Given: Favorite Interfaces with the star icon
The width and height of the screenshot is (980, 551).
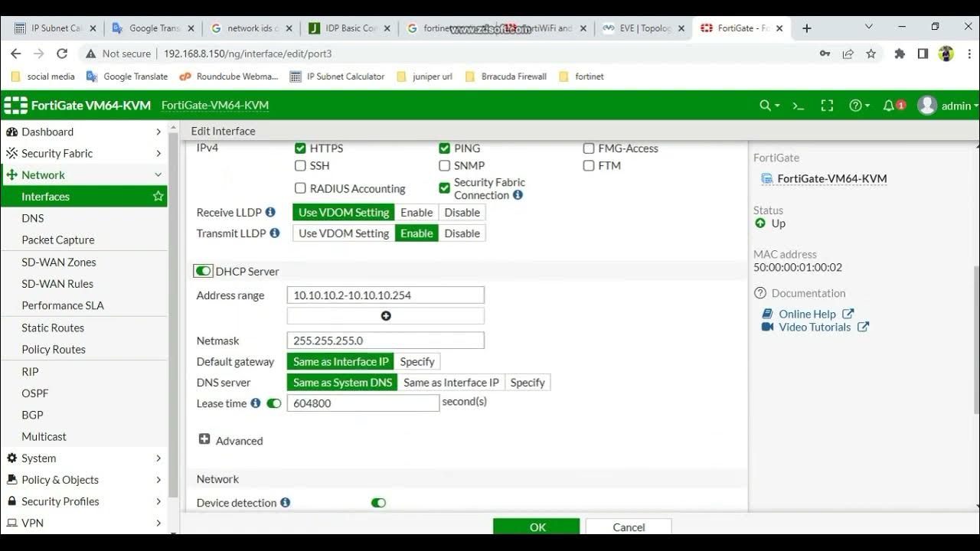Looking at the screenshot, I should (158, 197).
